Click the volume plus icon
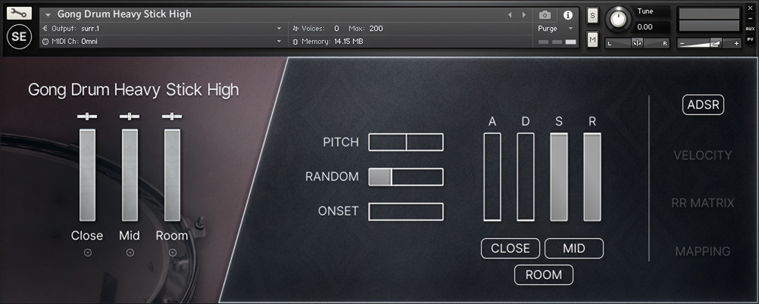 [736, 43]
